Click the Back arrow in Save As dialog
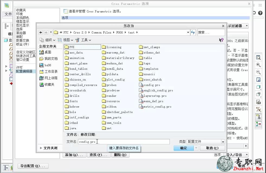Screen dimensions: 266x173 tap(41, 32)
